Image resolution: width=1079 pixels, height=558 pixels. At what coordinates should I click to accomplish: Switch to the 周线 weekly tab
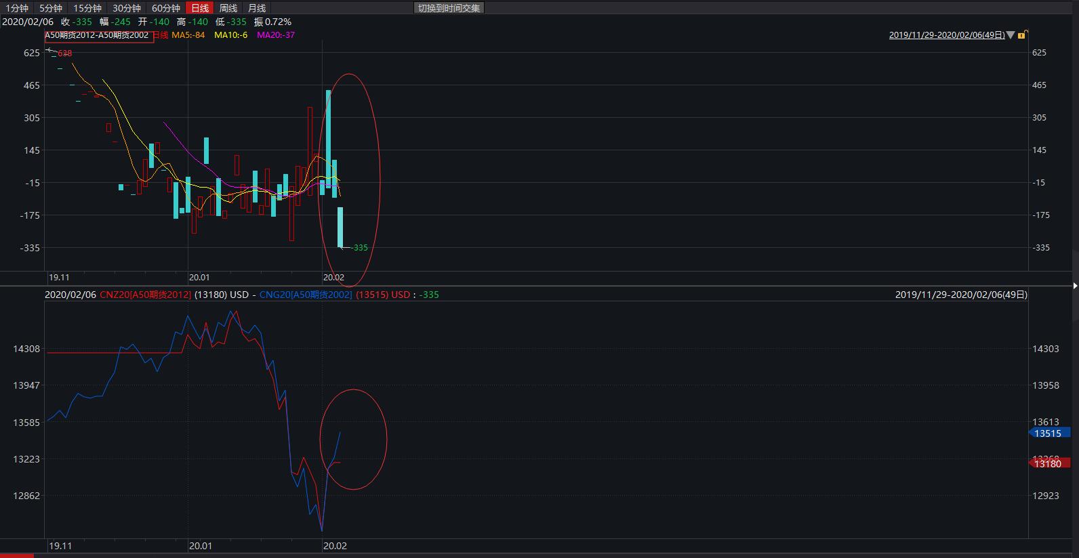[228, 8]
